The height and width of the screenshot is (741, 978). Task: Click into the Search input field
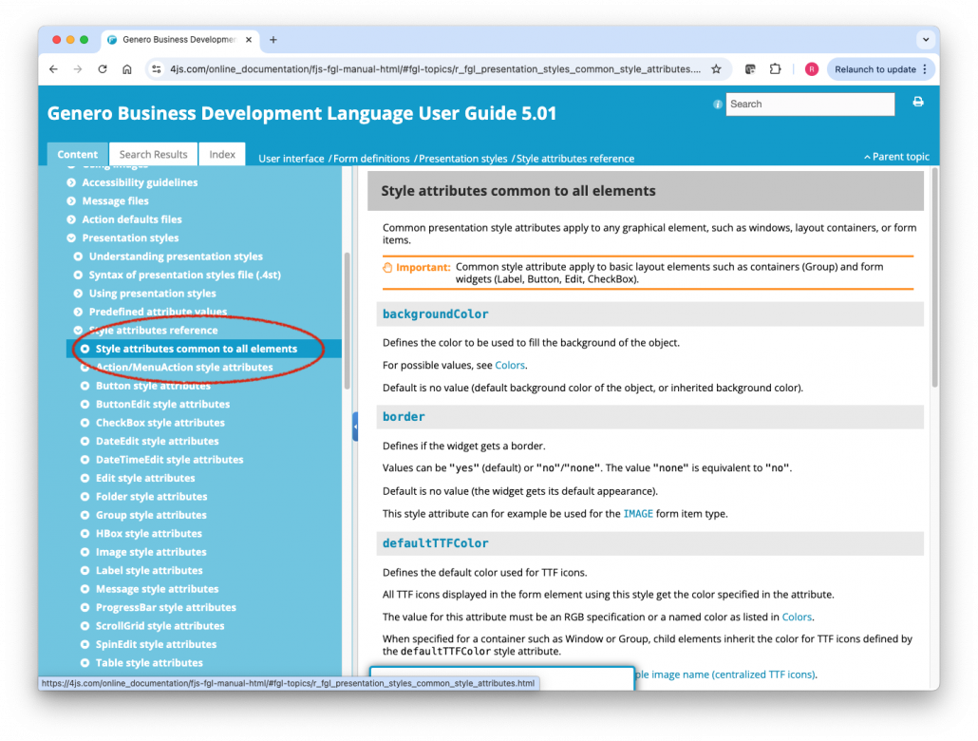point(810,104)
